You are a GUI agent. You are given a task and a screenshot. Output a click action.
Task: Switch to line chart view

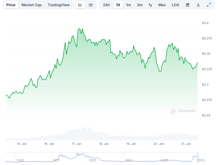click(80, 5)
